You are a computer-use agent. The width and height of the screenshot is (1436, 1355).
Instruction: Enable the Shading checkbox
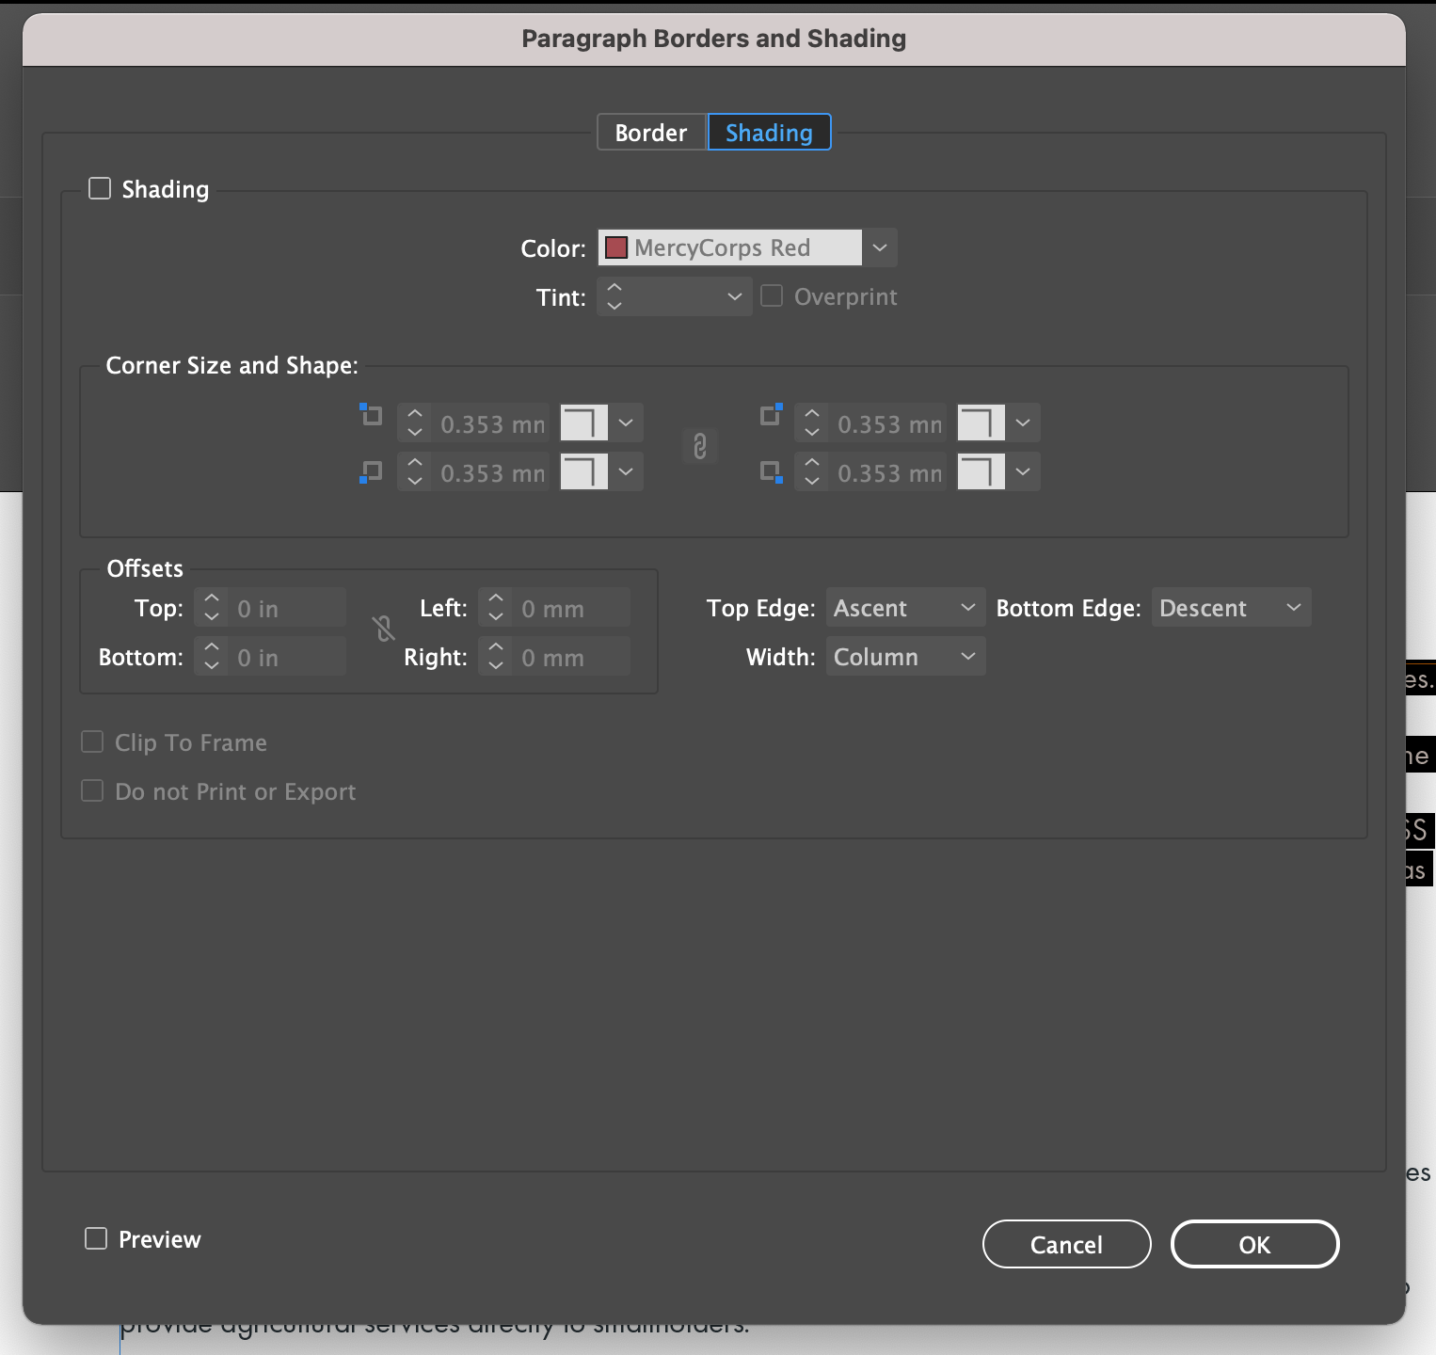(x=100, y=189)
